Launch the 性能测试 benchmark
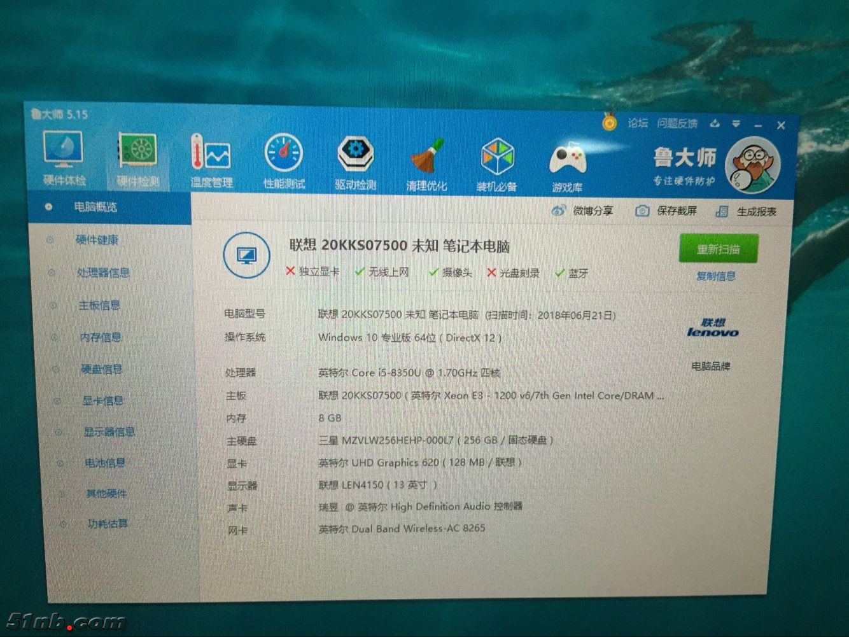Image resolution: width=849 pixels, height=637 pixels. (x=284, y=159)
